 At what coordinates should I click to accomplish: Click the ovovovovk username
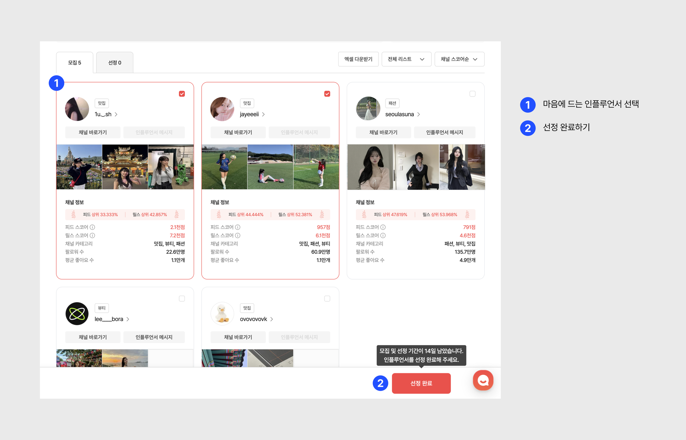[x=254, y=319]
